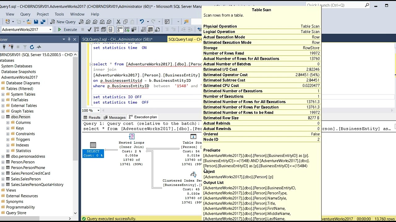Open the Undo history dropdown arrow

tap(147, 22)
